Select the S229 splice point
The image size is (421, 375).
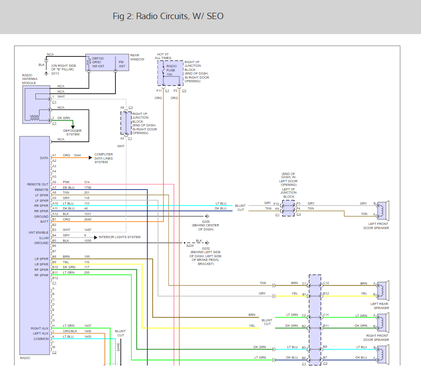(x=184, y=243)
